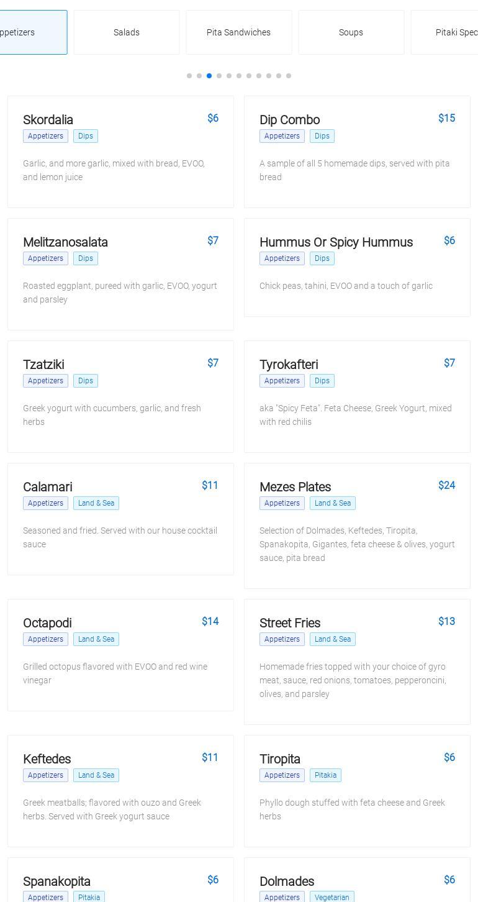The width and height of the screenshot is (478, 902).
Task: Open the Skordalia menu item title
Action: pyautogui.click(x=48, y=120)
